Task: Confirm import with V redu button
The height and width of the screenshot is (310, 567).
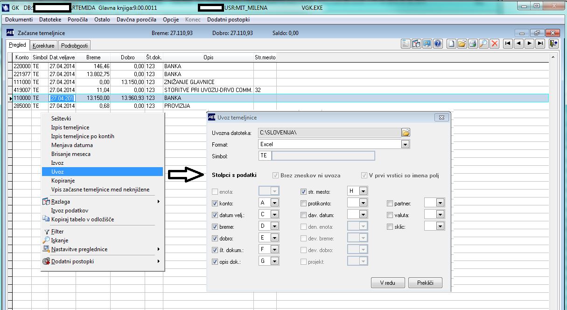Action: 387,283
